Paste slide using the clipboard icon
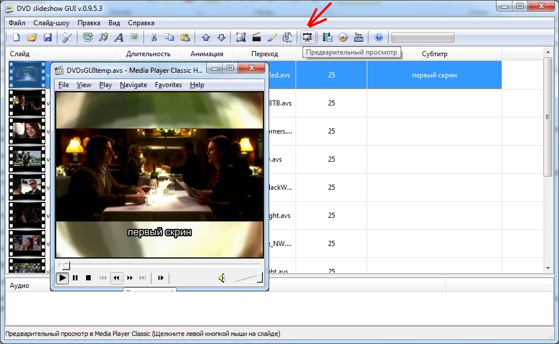This screenshot has height=344, width=559. 185,37
